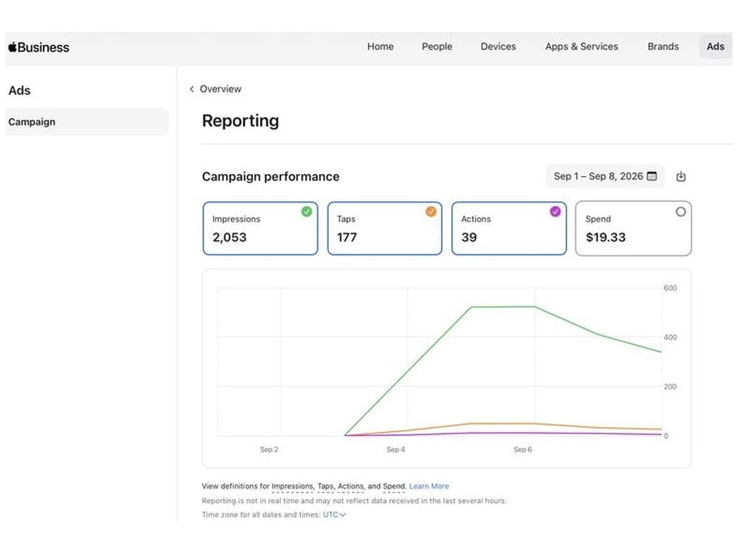Click the Impressions value 2,053
This screenshot has width=738, height=553.
229,237
